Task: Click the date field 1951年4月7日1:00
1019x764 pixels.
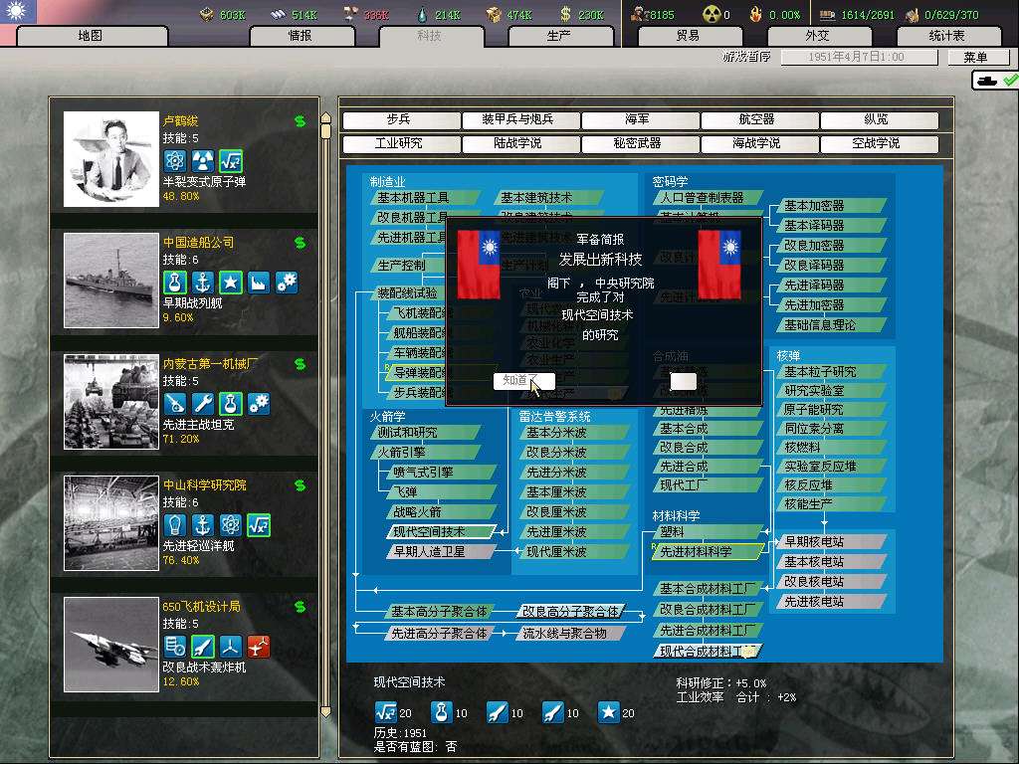Action: pyautogui.click(x=859, y=57)
